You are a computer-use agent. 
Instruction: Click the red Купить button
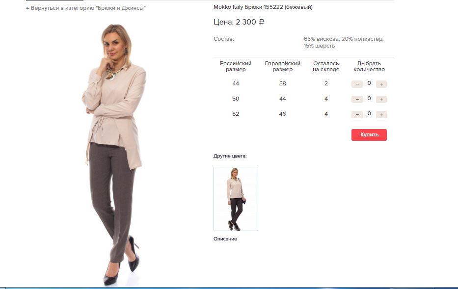tap(369, 135)
